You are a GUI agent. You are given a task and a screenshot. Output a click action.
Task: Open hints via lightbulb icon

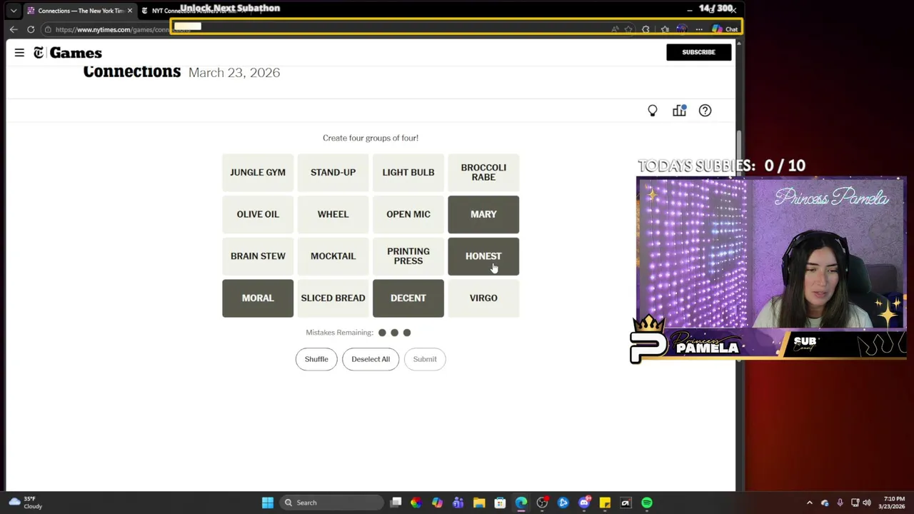[x=653, y=111]
